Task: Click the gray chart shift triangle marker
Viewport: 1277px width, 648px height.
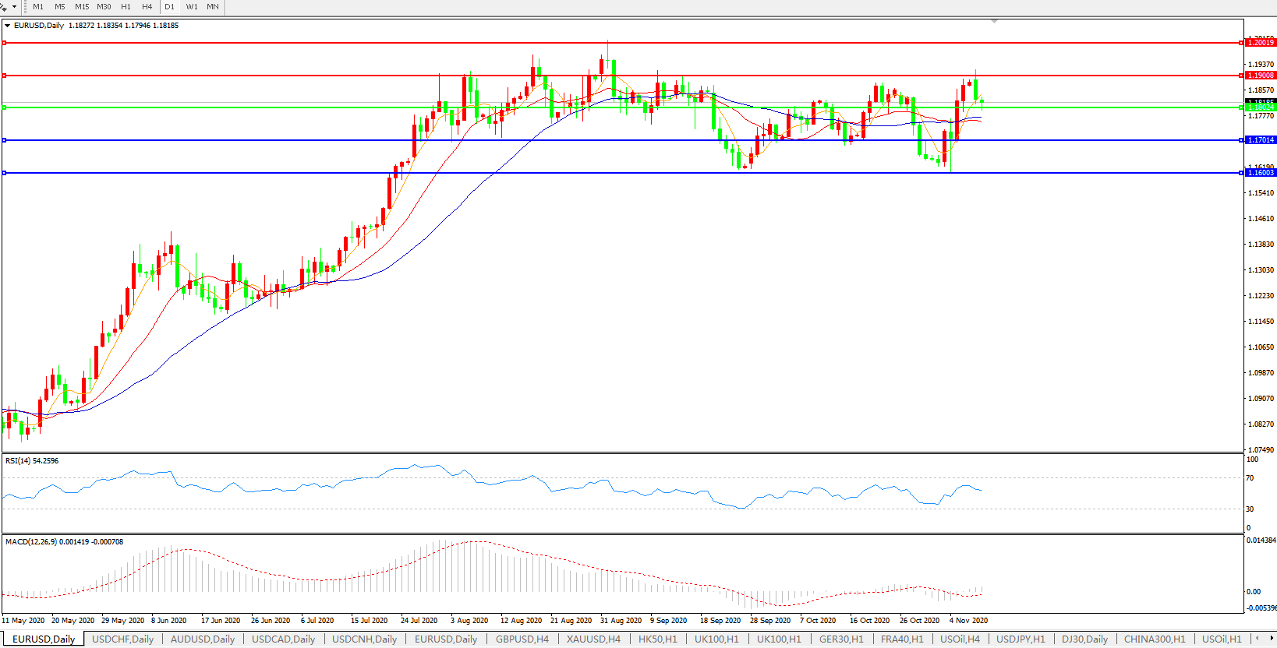Action: (994, 21)
